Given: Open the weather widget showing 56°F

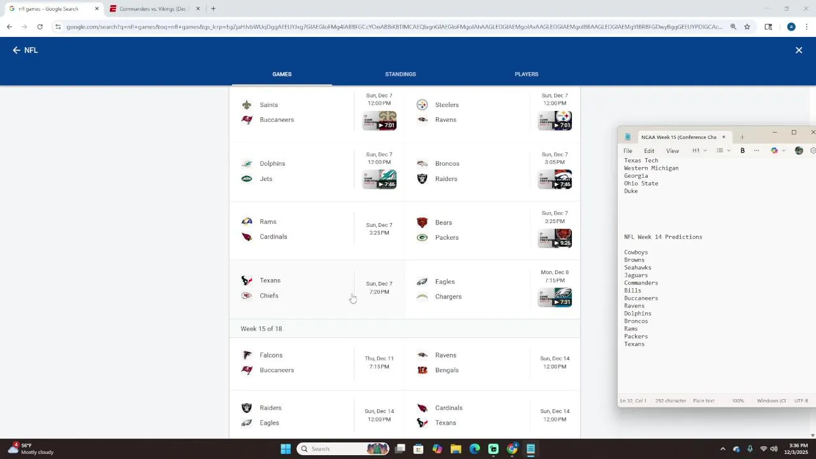Looking at the screenshot, I should coord(31,449).
